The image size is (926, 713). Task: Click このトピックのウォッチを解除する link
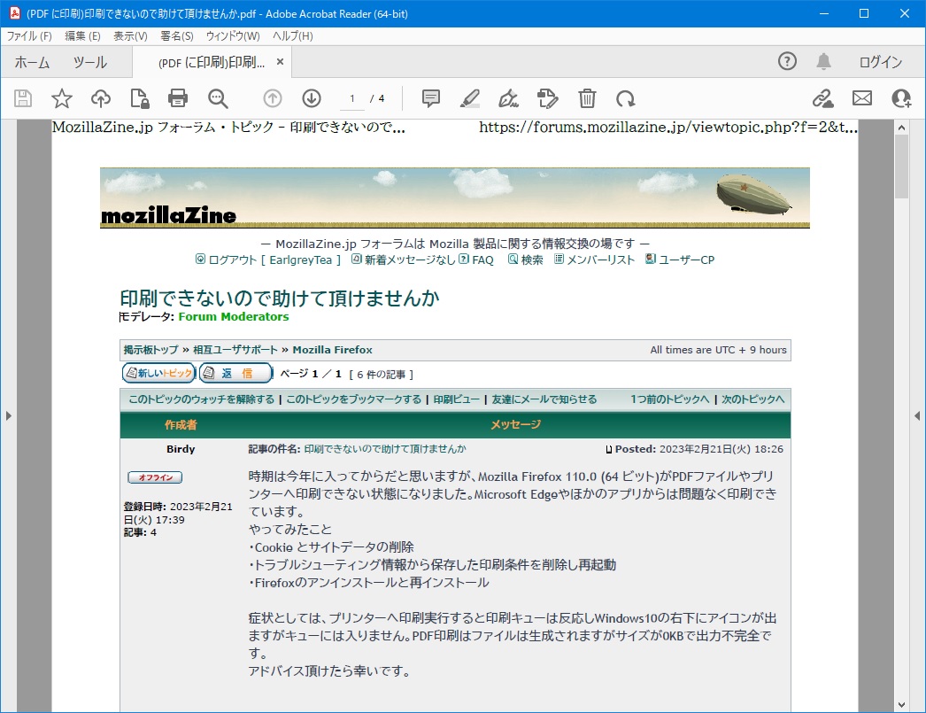coord(201,399)
